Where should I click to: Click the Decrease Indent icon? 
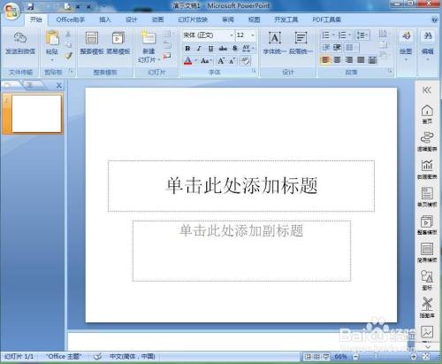point(325,48)
